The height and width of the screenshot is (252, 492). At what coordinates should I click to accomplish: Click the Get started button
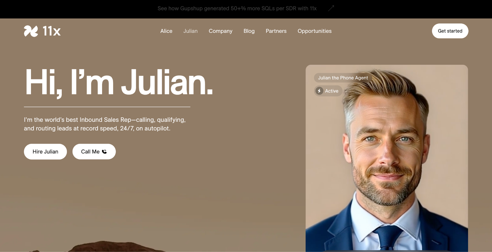[x=450, y=31]
